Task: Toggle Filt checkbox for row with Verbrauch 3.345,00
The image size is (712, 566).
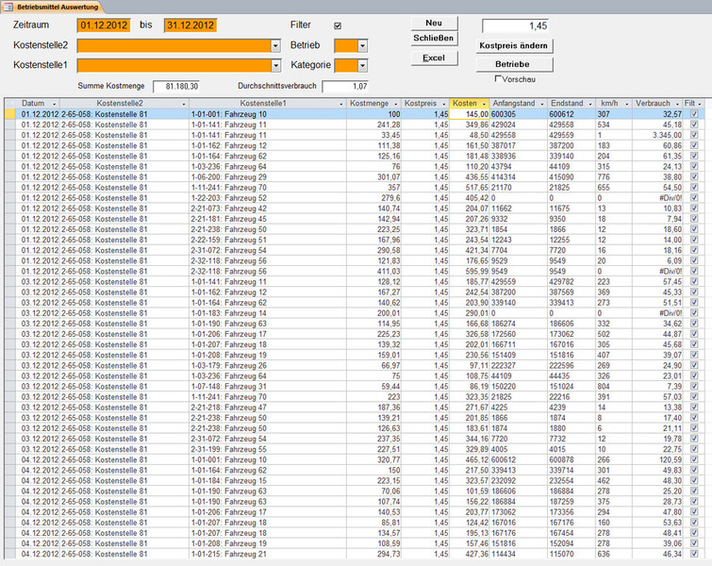Action: point(694,135)
